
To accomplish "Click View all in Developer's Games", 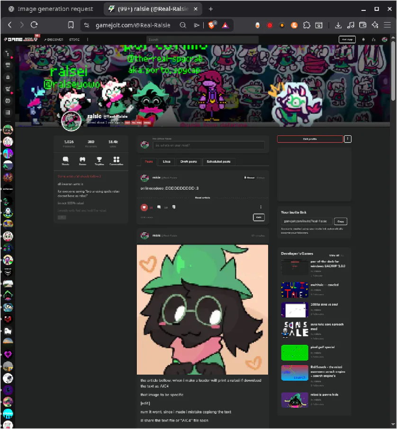I will point(334,255).
